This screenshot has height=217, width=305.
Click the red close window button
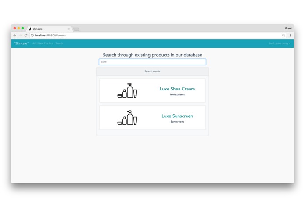(x=14, y=28)
